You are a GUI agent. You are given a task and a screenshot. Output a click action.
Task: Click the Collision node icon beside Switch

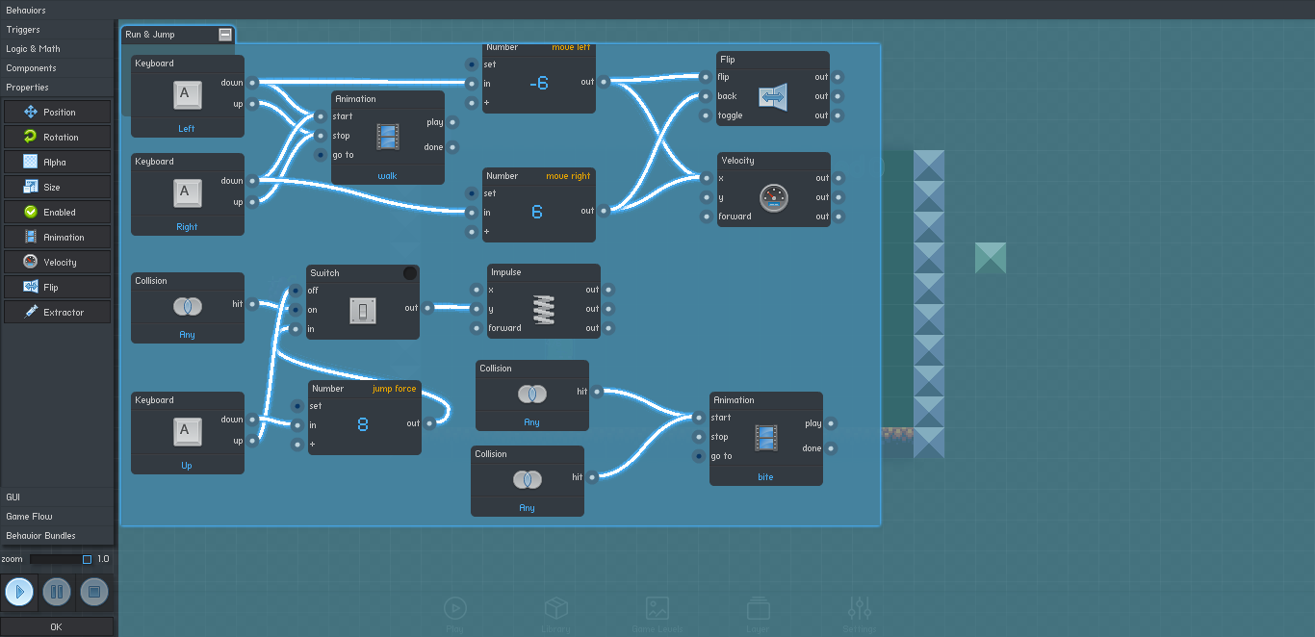(x=187, y=306)
